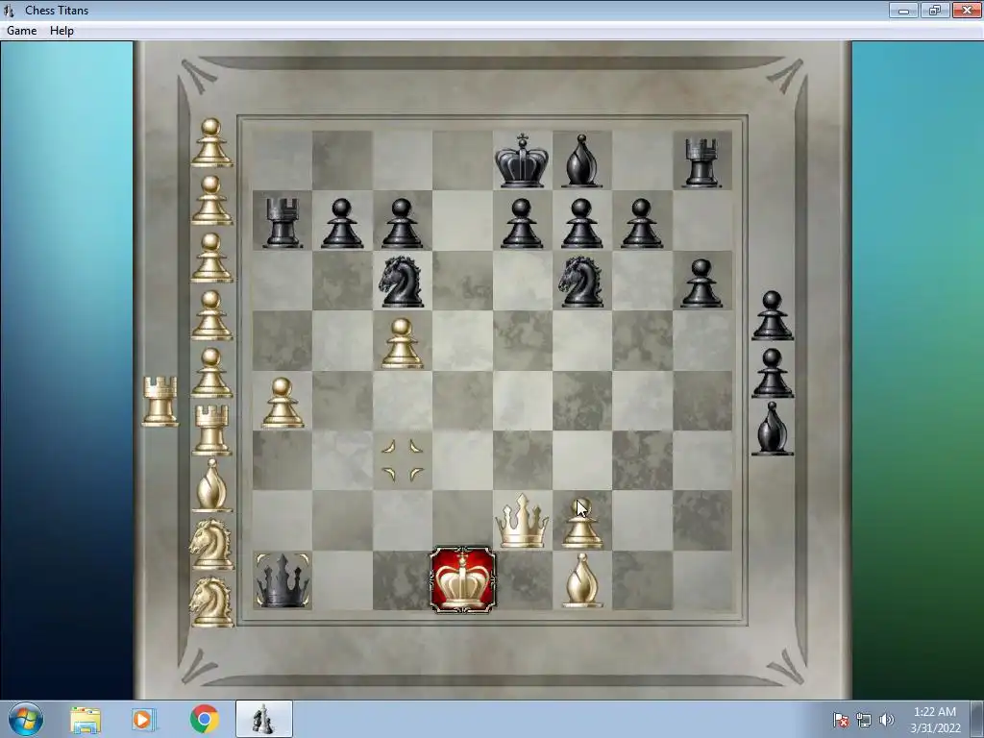Click the captured white bishop beside the board
984x738 pixels.
211,484
